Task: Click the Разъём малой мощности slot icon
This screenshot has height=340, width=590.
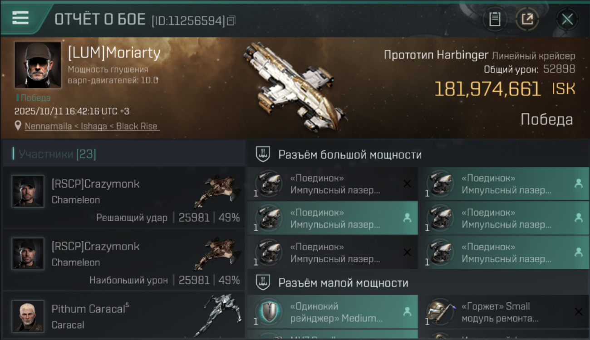Action: tap(262, 283)
